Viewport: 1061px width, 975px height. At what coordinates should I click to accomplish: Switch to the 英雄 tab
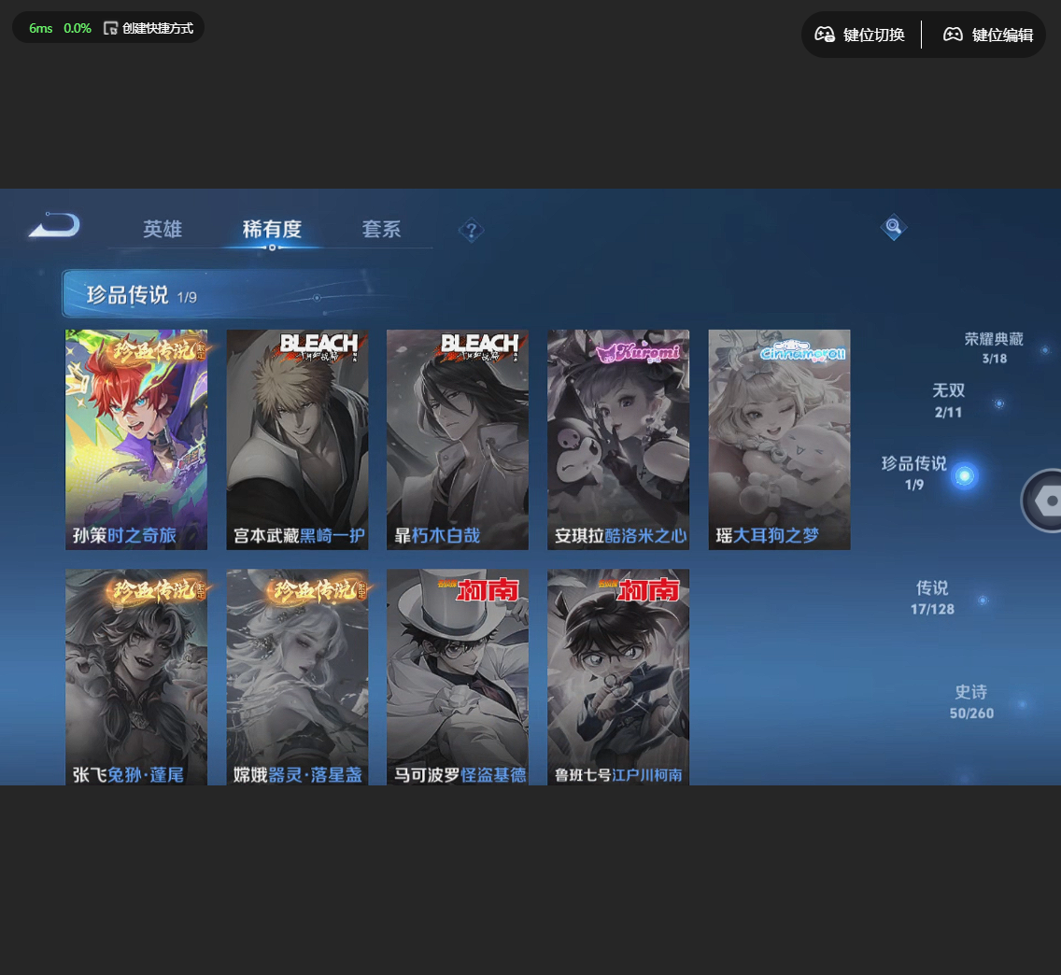point(163,229)
